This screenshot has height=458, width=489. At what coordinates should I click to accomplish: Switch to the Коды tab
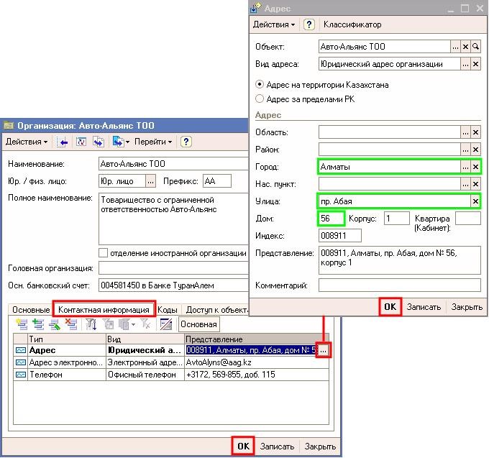tap(168, 310)
